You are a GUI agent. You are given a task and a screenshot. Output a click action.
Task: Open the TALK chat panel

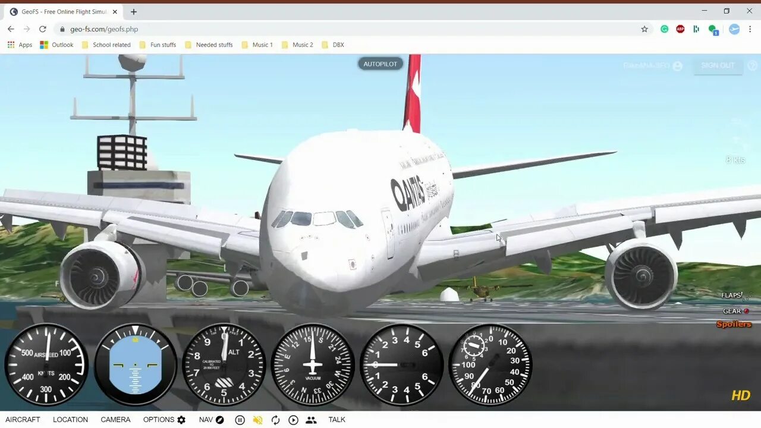click(x=337, y=420)
